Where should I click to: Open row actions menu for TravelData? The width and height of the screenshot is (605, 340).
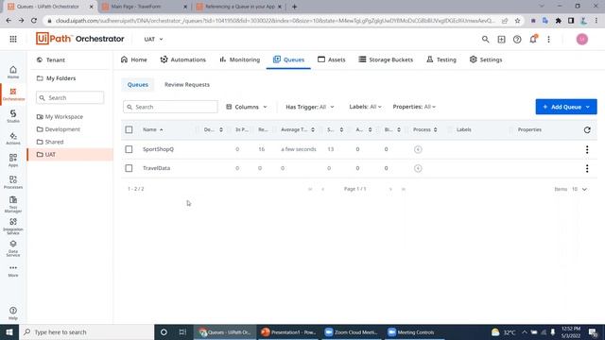tap(587, 168)
